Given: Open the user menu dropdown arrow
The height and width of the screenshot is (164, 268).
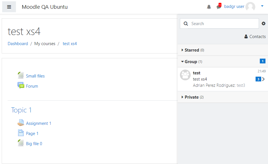Looking at the screenshot, I should pos(262,6).
